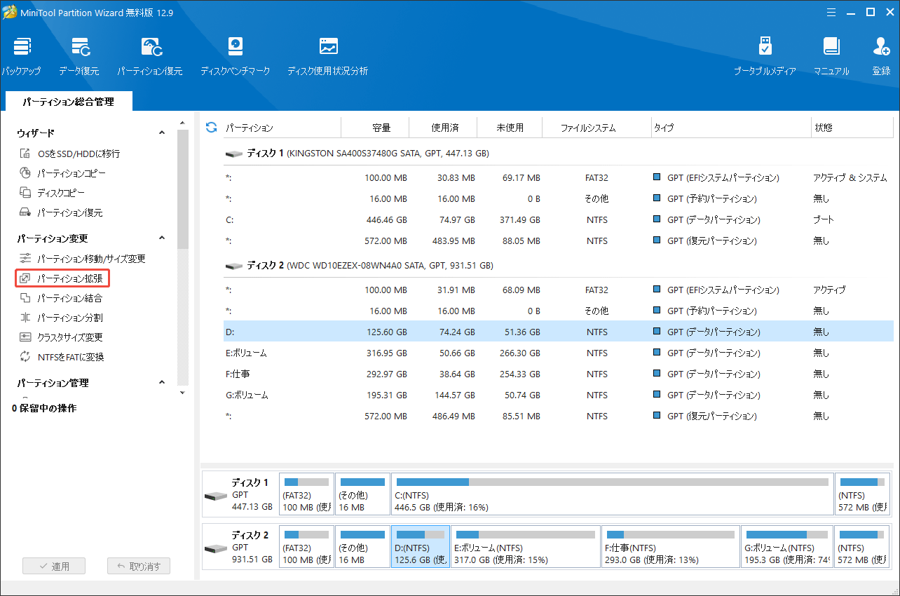This screenshot has height=596, width=900.
Task: Start OSをSSD/HDDに移行 wizard
Action: tap(70, 154)
